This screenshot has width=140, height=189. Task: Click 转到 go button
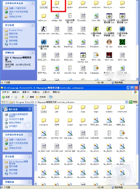point(133,102)
